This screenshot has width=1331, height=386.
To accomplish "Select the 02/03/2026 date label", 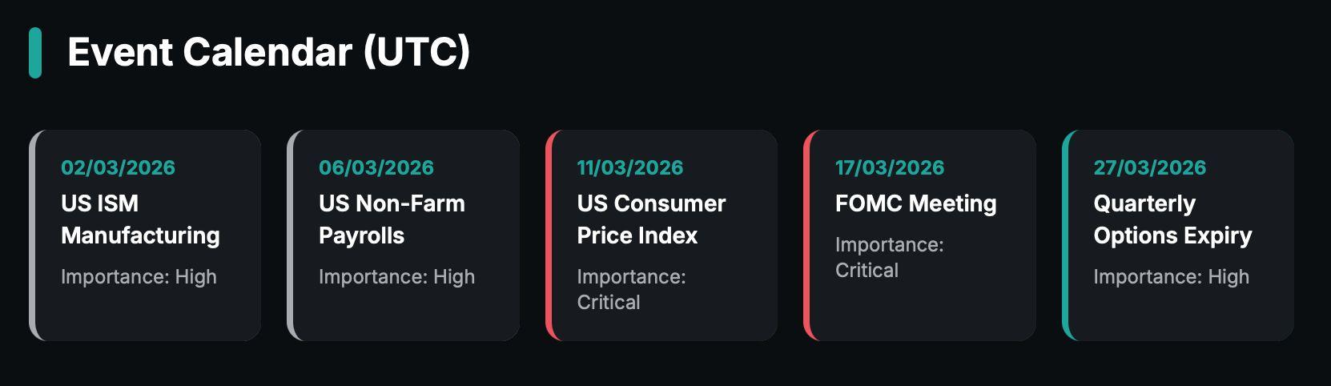I will (118, 167).
